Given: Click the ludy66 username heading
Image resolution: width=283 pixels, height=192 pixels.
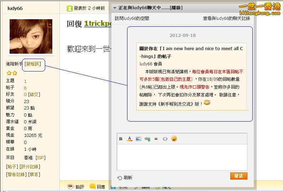Looking at the screenshot, I should point(15,8).
